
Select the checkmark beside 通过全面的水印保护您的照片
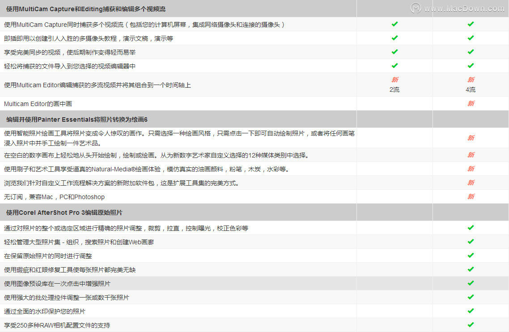[x=471, y=311]
